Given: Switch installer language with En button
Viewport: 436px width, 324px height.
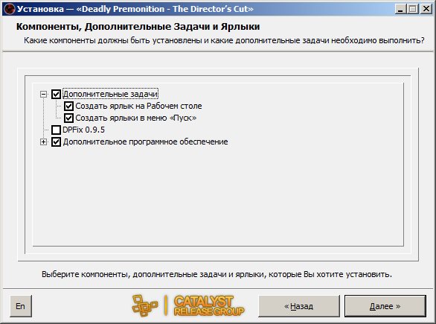Looking at the screenshot, I should coord(21,306).
